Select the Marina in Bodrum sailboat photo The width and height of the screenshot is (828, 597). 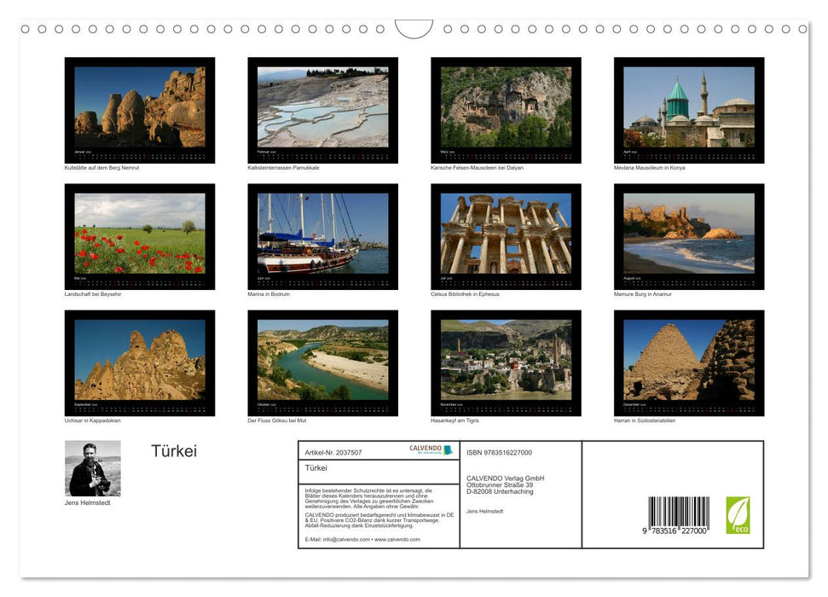click(x=322, y=233)
